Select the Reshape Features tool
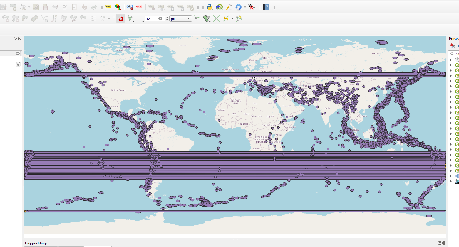 click(x=25, y=18)
